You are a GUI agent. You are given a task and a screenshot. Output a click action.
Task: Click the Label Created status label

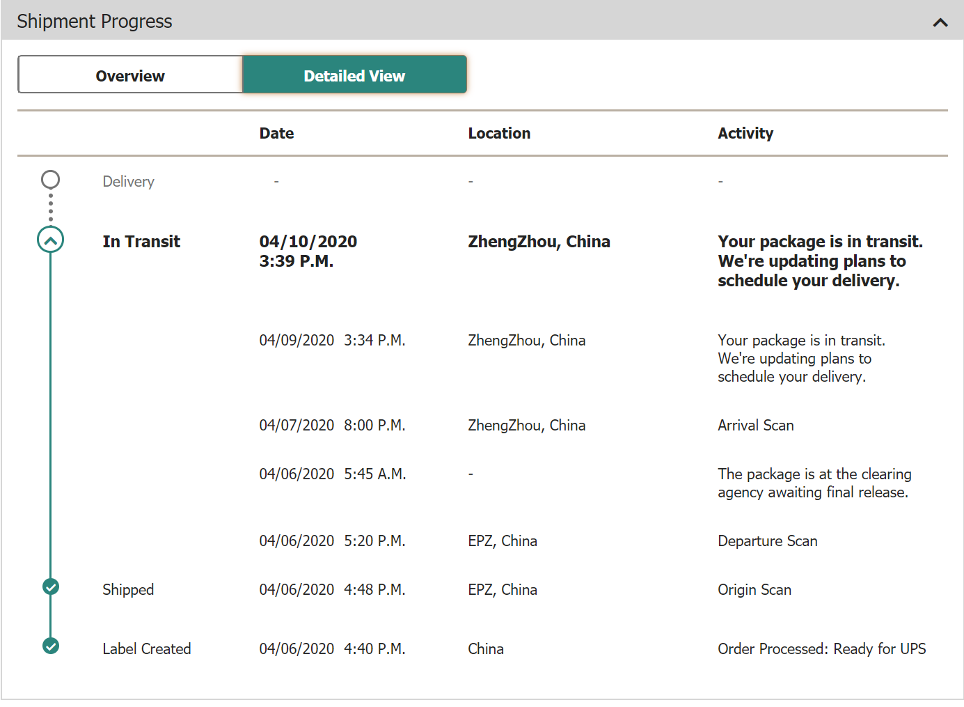pos(146,648)
